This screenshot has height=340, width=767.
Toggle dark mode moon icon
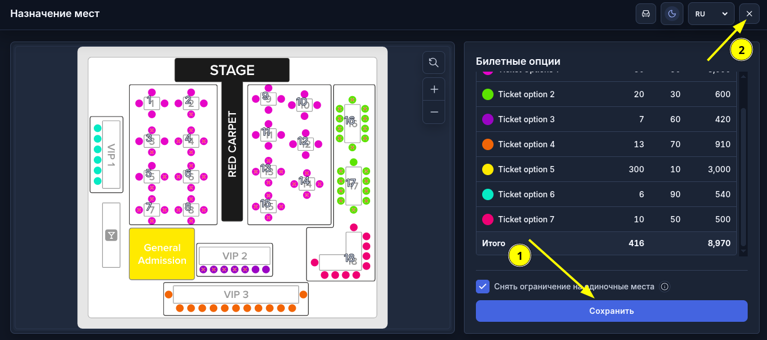672,14
